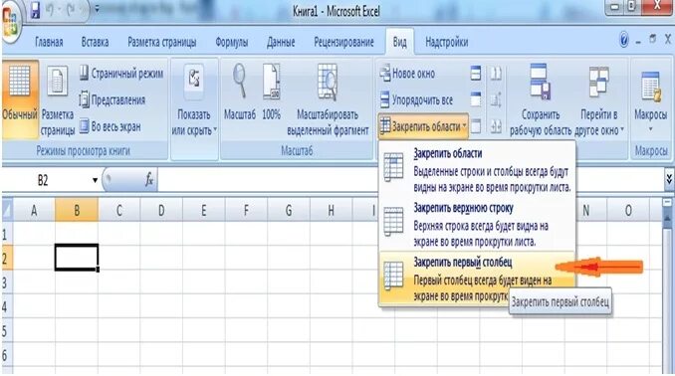Screen dimensions: 675x376
Task: Select column A header
Action: 34,210
